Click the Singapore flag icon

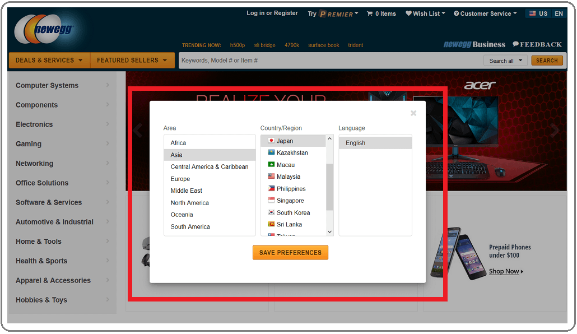tap(271, 200)
